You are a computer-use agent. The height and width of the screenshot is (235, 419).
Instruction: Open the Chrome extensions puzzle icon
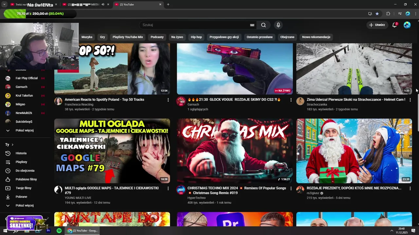(388, 14)
